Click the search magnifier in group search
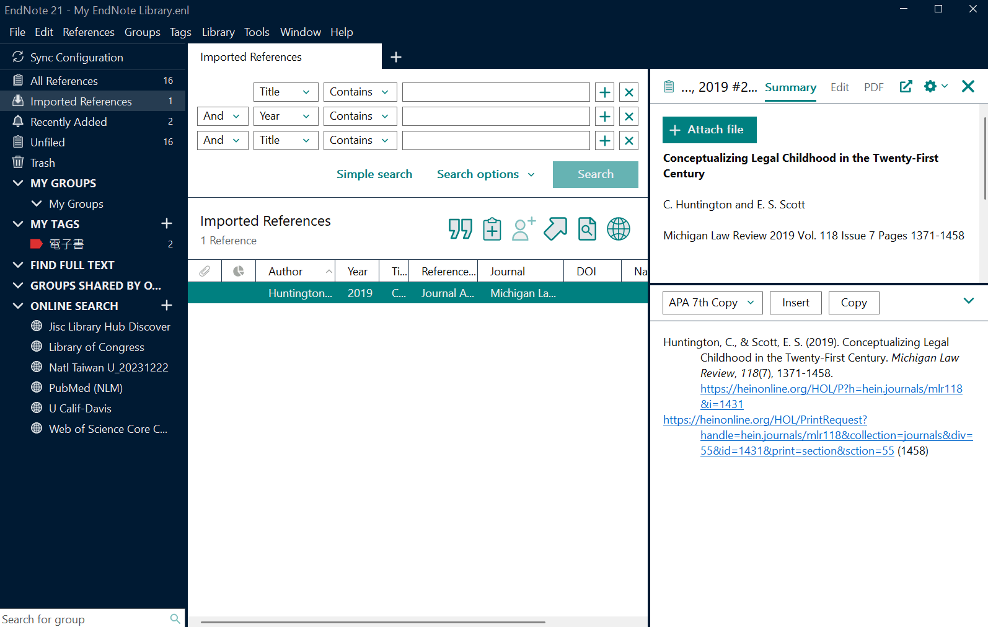The image size is (988, 627). [x=175, y=619]
